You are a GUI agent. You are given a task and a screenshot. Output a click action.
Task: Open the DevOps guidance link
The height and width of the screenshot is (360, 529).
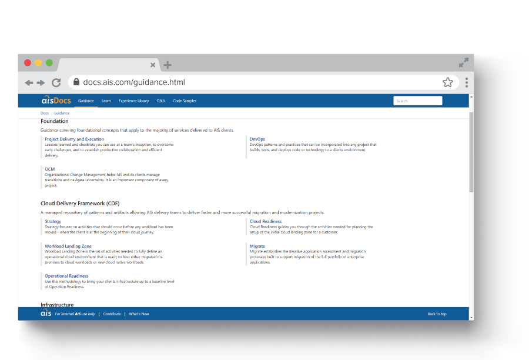tap(257, 139)
